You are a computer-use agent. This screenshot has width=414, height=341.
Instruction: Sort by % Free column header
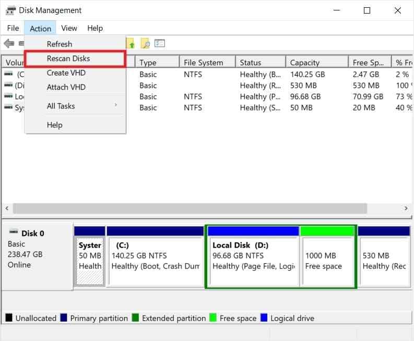click(403, 63)
